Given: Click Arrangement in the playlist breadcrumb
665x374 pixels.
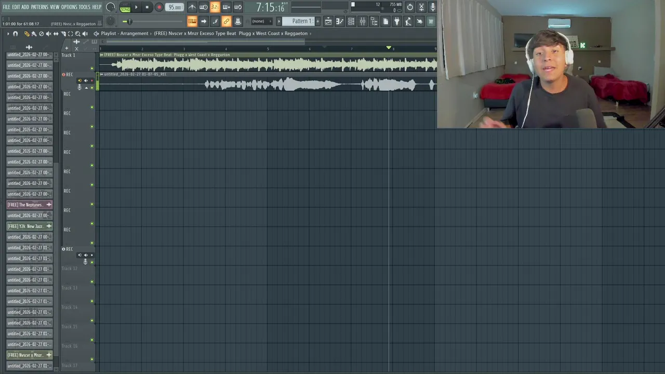Looking at the screenshot, I should click(x=134, y=33).
